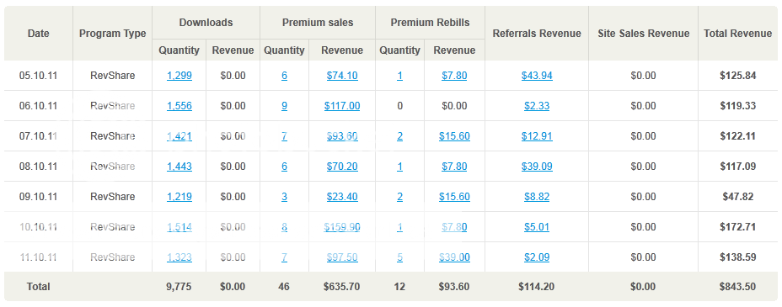Open the 1,443 downloads quantity link
This screenshot has height=307, width=782.
179,167
